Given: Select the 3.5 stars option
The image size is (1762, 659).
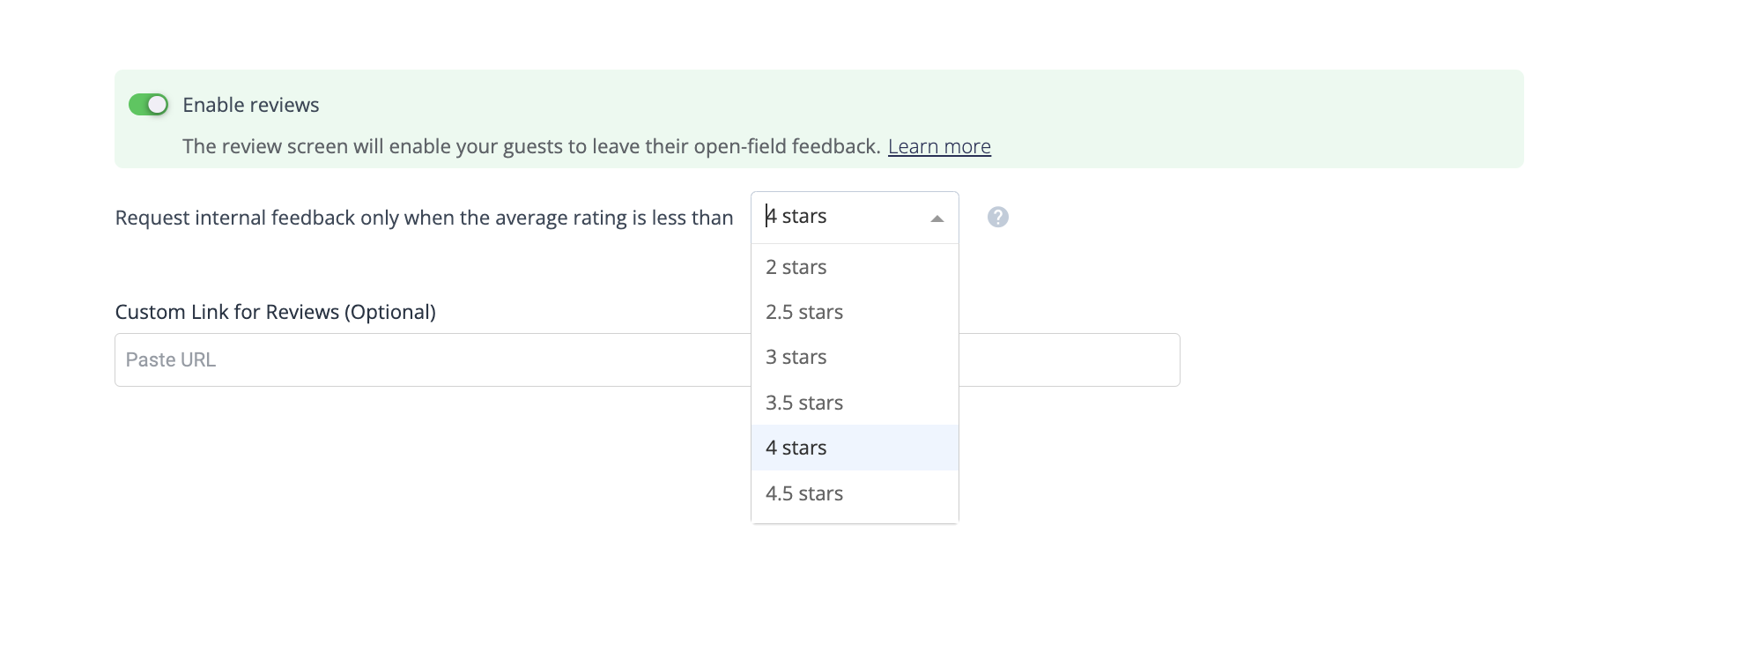Looking at the screenshot, I should pos(855,403).
